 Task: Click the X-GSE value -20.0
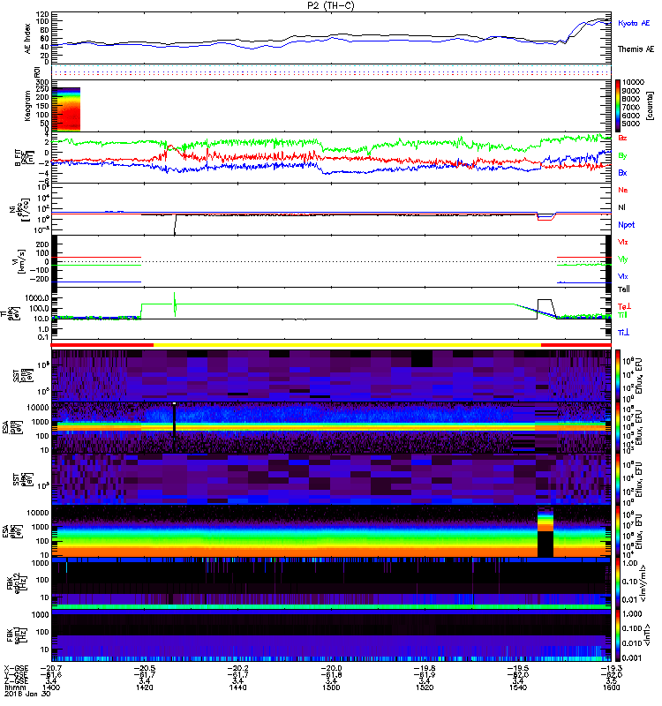[x=331, y=668]
